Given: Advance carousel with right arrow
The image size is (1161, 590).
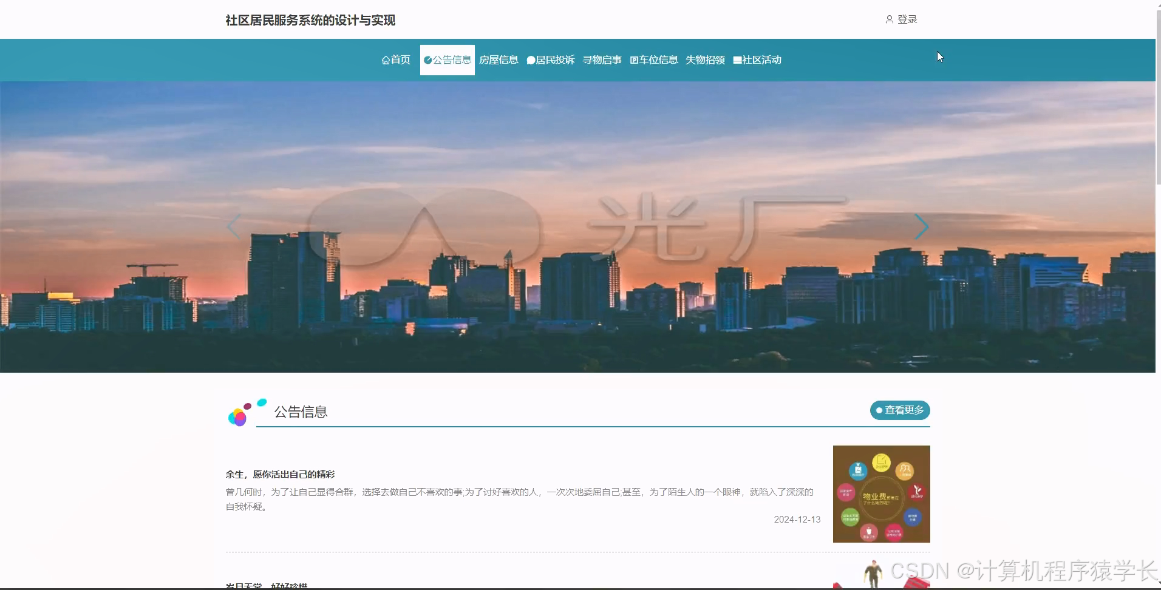Looking at the screenshot, I should pyautogui.click(x=922, y=226).
